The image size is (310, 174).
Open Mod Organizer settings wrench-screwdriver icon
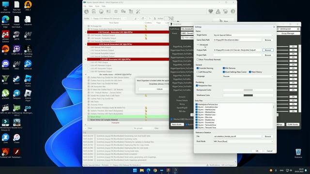tap(138, 12)
